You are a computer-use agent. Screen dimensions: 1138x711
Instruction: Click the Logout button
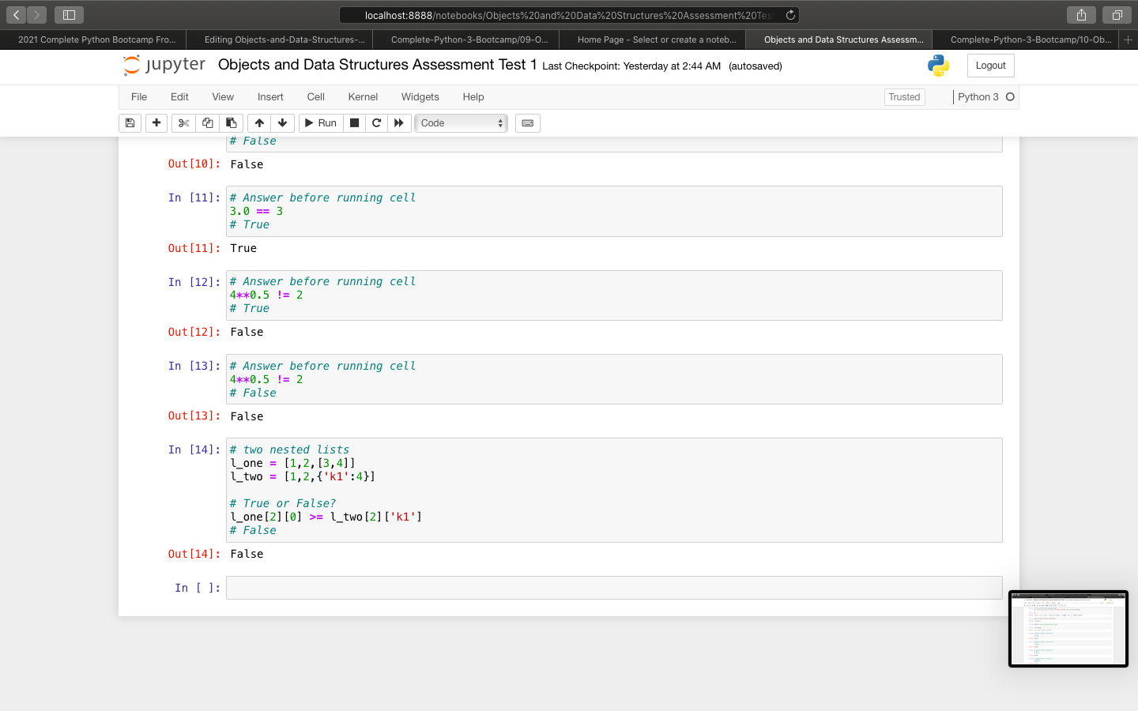[x=990, y=66]
